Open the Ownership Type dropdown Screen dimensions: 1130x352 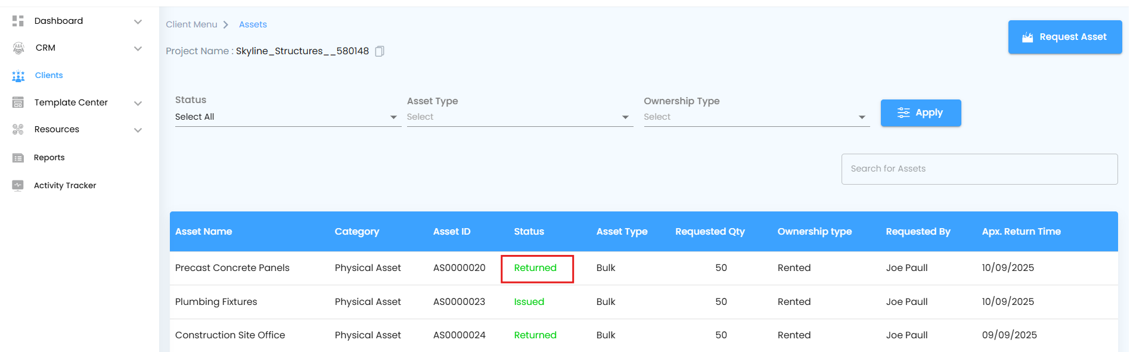pyautogui.click(x=755, y=117)
